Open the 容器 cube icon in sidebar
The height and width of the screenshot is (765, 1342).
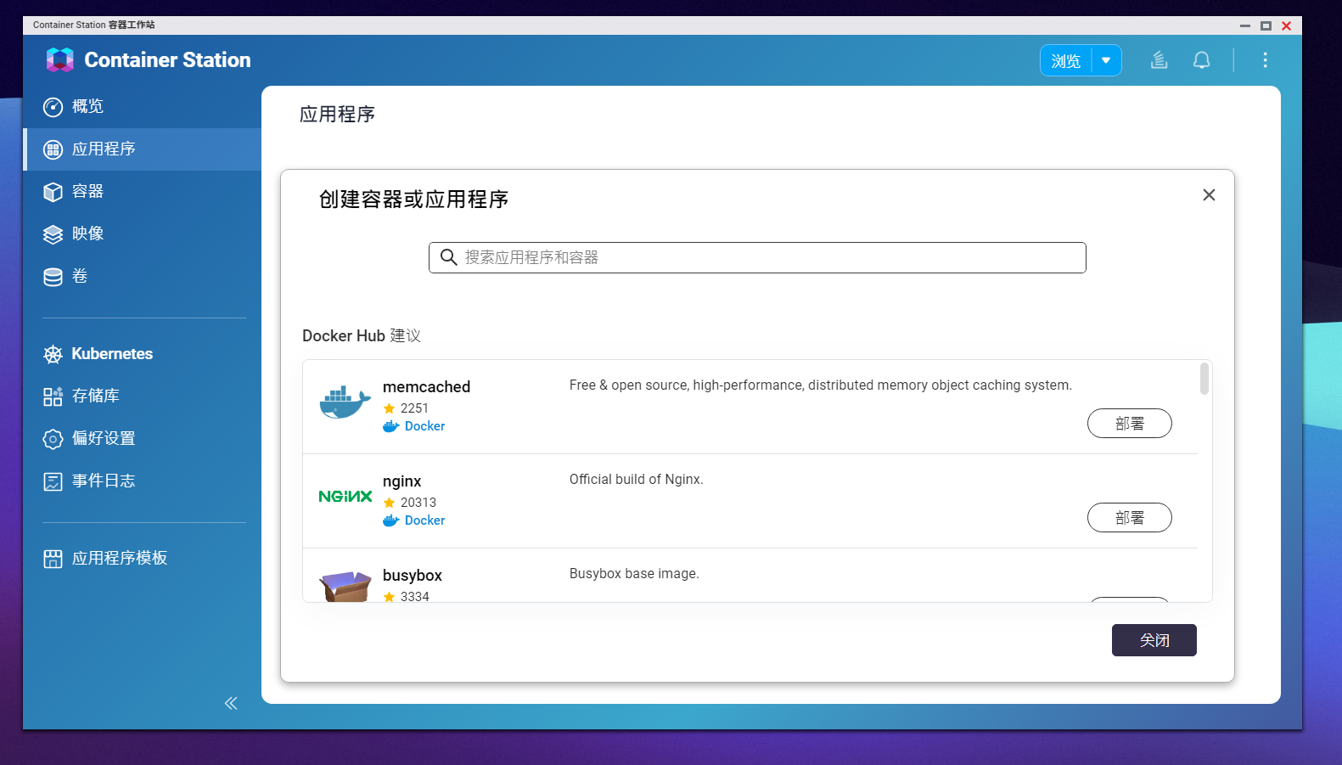point(53,192)
